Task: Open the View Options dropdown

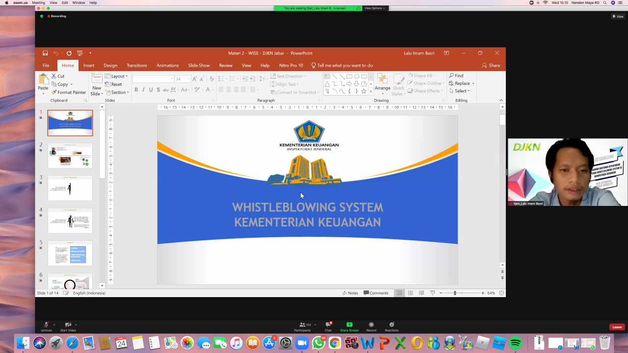Action: 375,8
